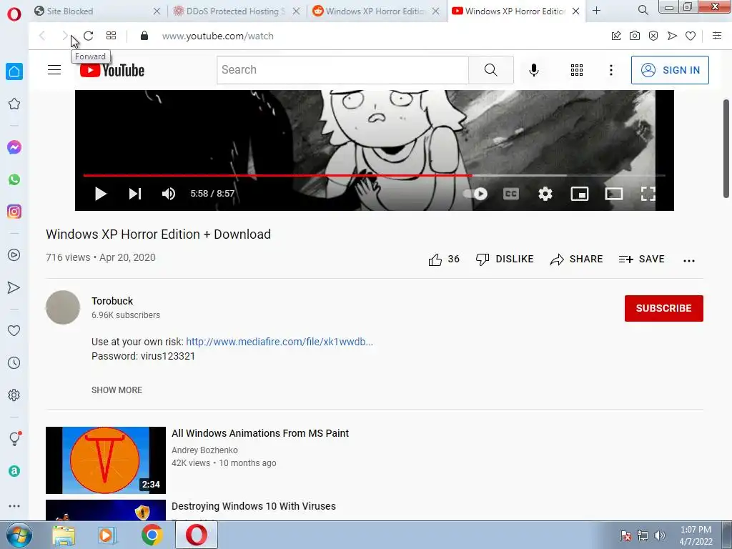
Task: Click YouTube search magnifier button
Action: coord(490,70)
